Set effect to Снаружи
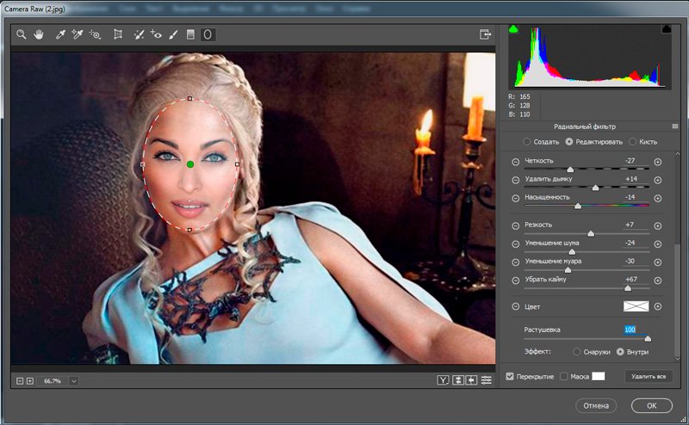689x425 pixels. 577,352
